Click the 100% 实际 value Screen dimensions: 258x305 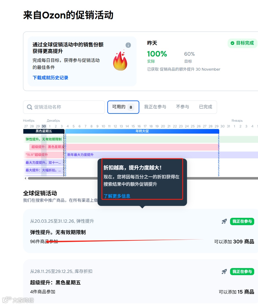pyautogui.click(x=157, y=54)
